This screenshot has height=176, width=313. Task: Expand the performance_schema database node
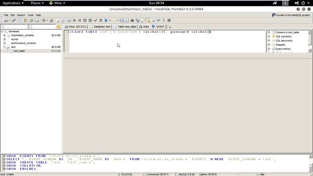4,43
